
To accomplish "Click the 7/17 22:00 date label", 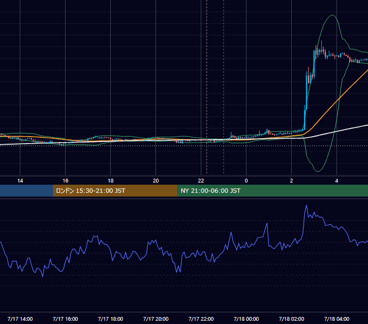I will 201,319.
